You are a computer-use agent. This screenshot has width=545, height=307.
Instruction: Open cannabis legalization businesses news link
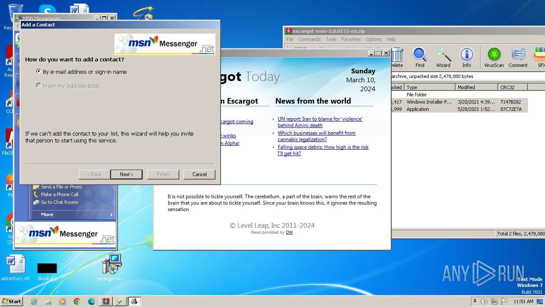[317, 136]
